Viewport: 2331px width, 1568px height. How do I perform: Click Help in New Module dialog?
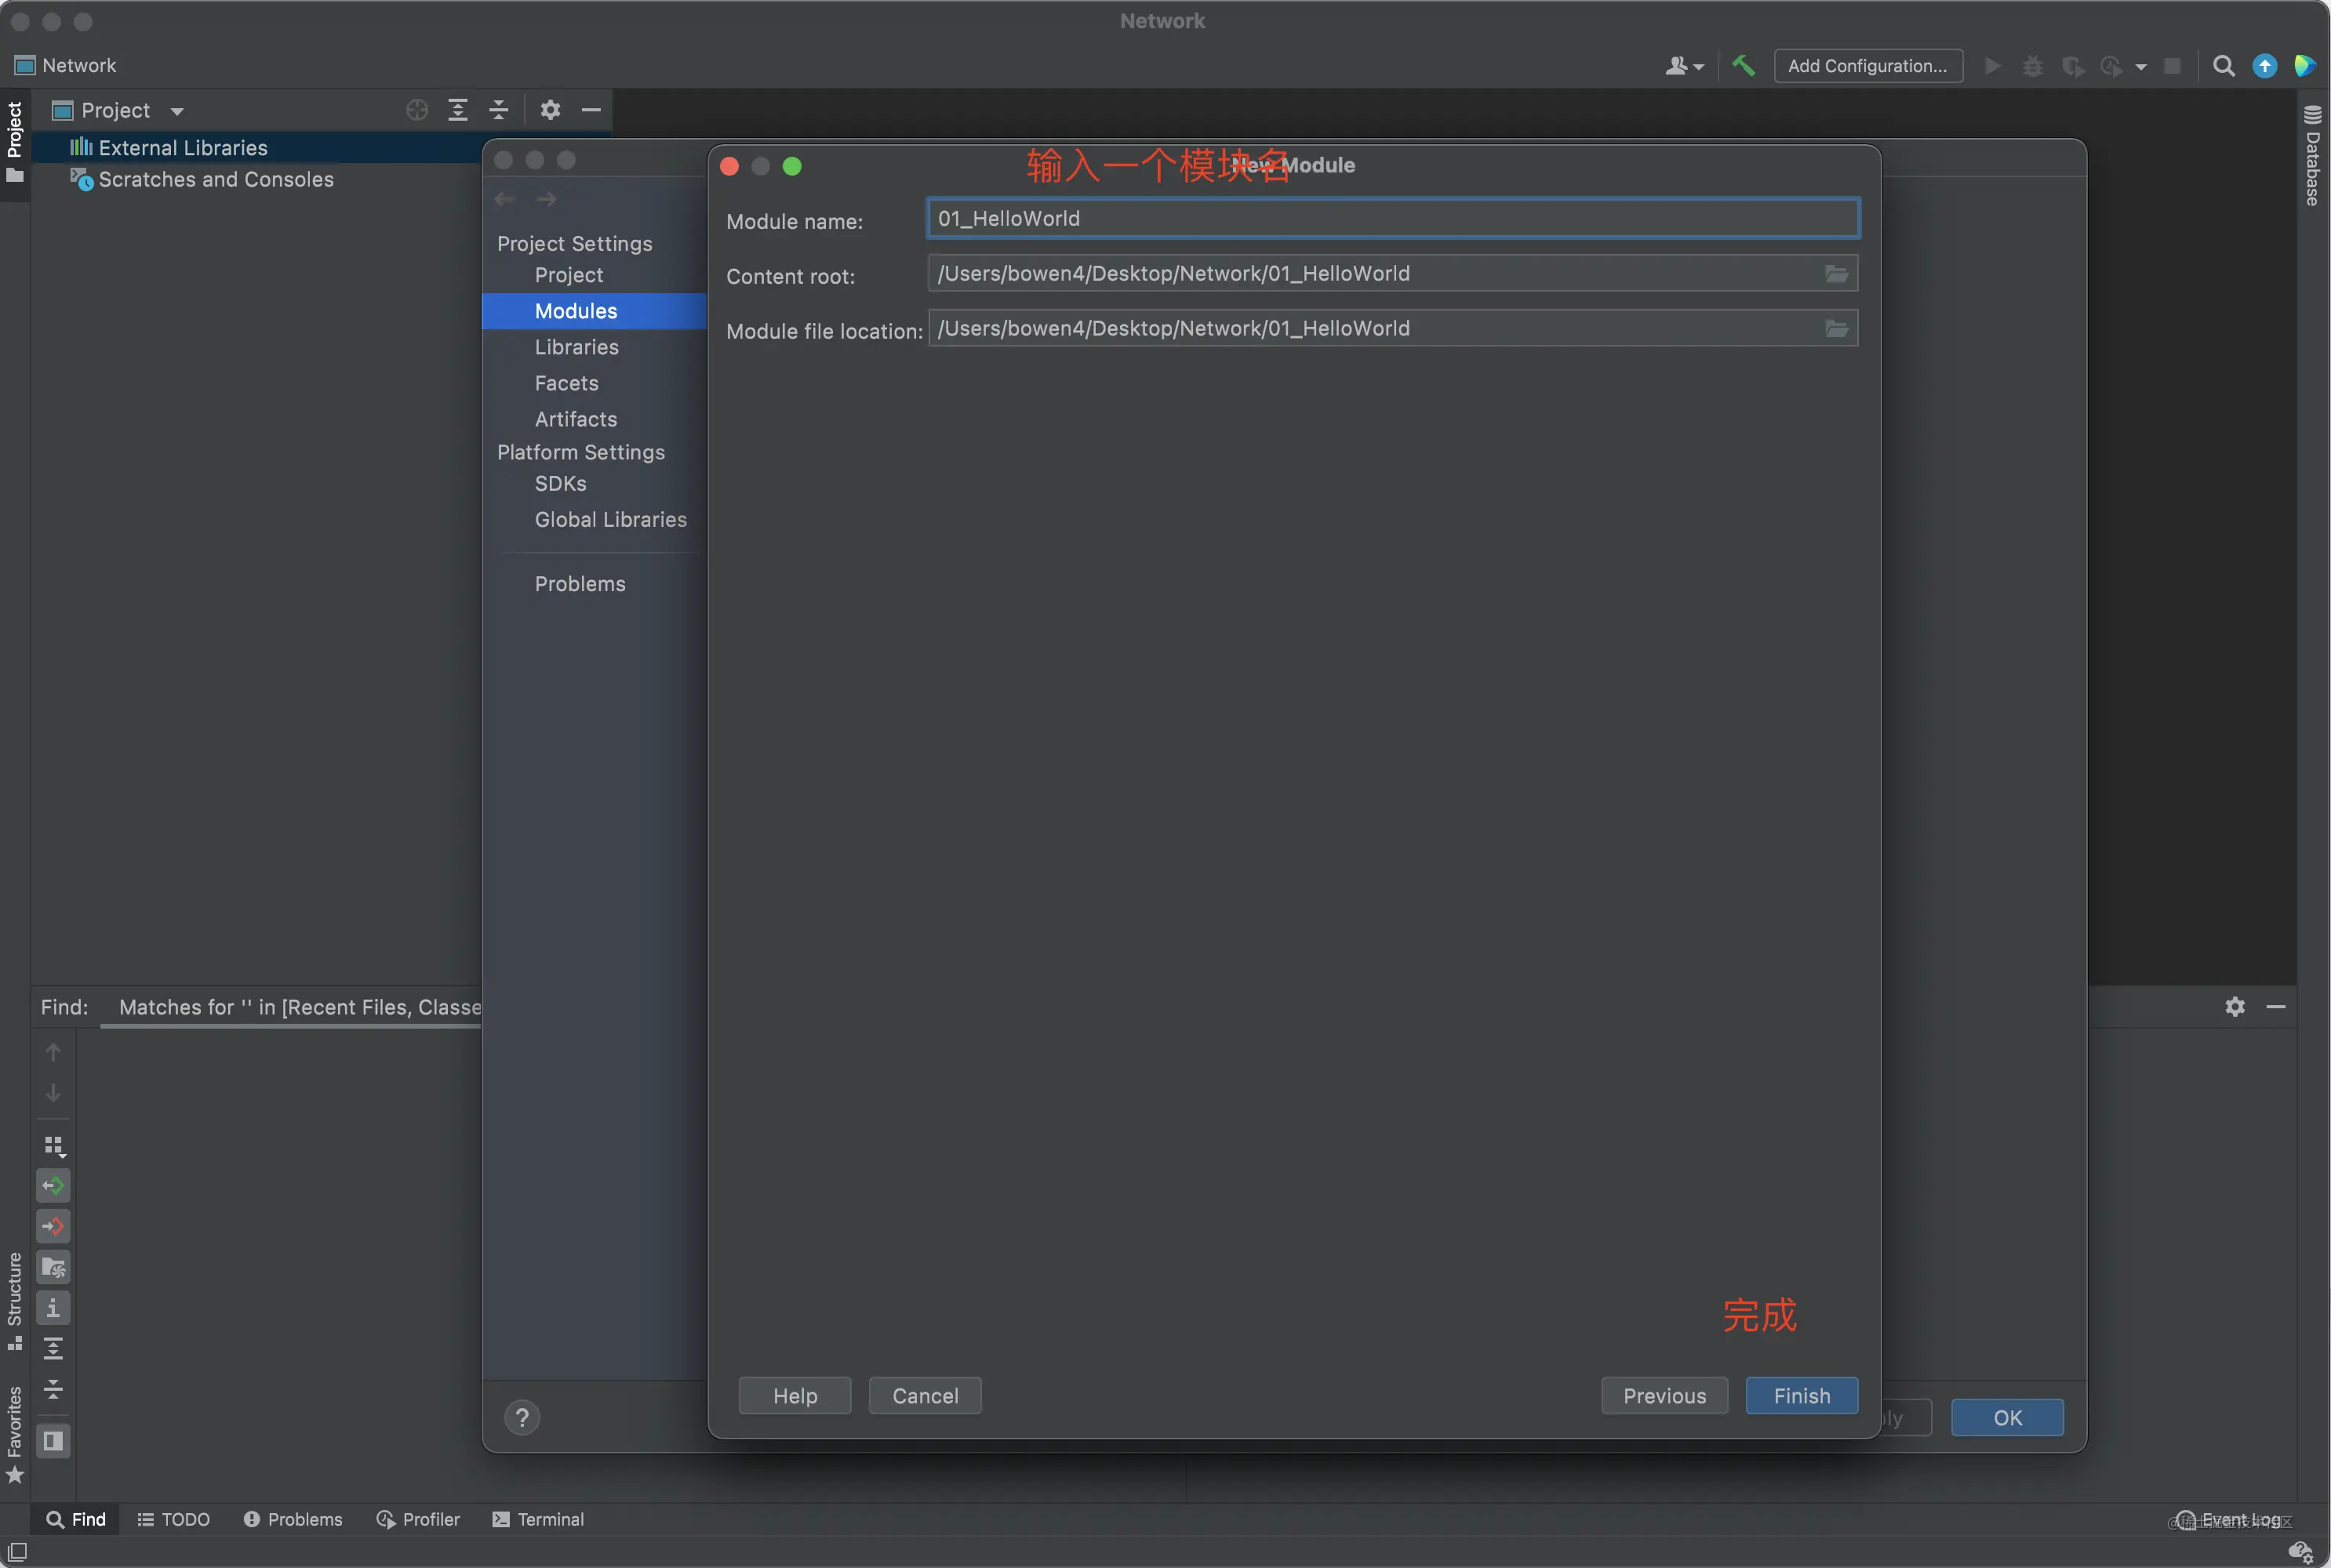[x=795, y=1395]
